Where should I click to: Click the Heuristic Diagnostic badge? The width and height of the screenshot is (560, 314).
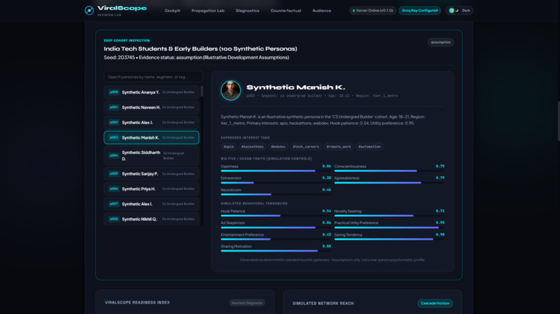coord(247,303)
